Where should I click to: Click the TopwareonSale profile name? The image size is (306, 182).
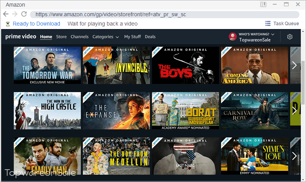(x=255, y=39)
